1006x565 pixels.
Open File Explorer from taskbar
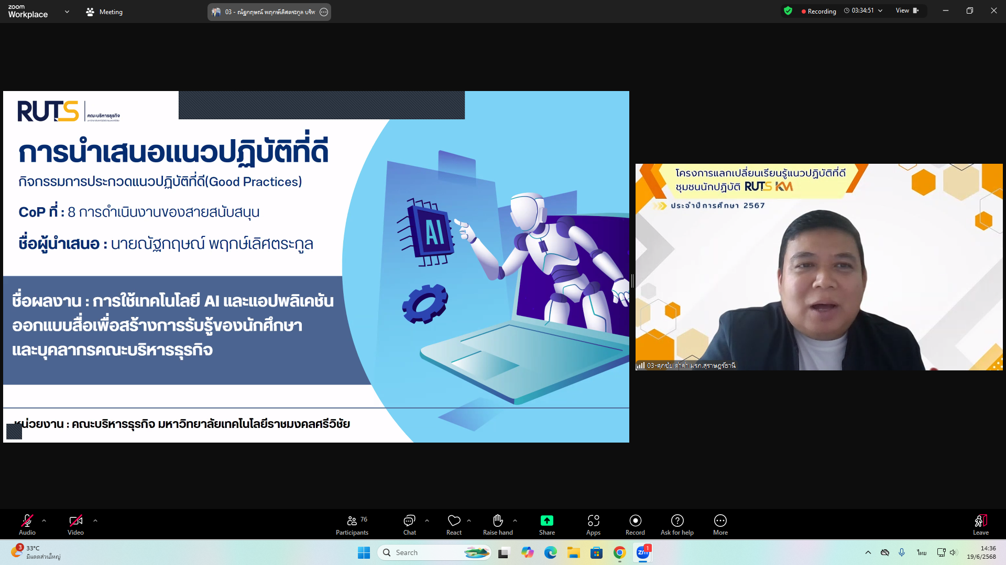pyautogui.click(x=573, y=552)
